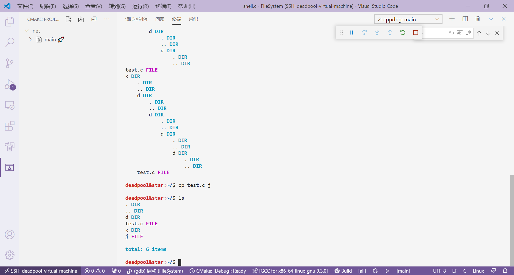Click the CMake launch play icon in status bar

(387, 271)
